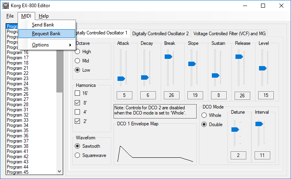Click the Slope slider thumb
Screen dimensions: 291x179
click(x=192, y=64)
